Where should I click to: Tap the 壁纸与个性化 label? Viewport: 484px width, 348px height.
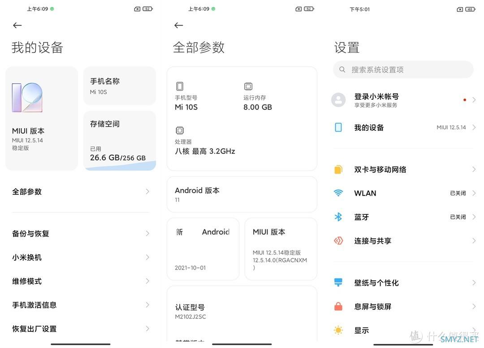click(376, 283)
